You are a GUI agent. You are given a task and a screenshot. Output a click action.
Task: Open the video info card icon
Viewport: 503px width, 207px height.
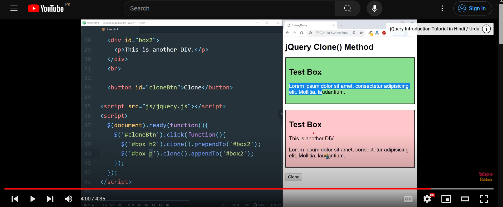[486, 29]
